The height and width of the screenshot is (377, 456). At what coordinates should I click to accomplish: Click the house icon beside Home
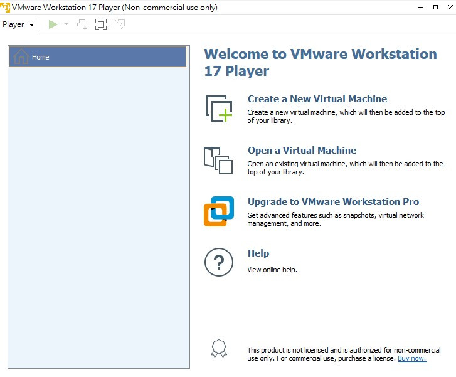(x=21, y=56)
